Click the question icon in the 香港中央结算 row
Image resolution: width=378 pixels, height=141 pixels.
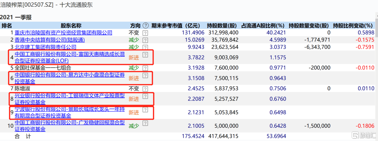(145, 40)
